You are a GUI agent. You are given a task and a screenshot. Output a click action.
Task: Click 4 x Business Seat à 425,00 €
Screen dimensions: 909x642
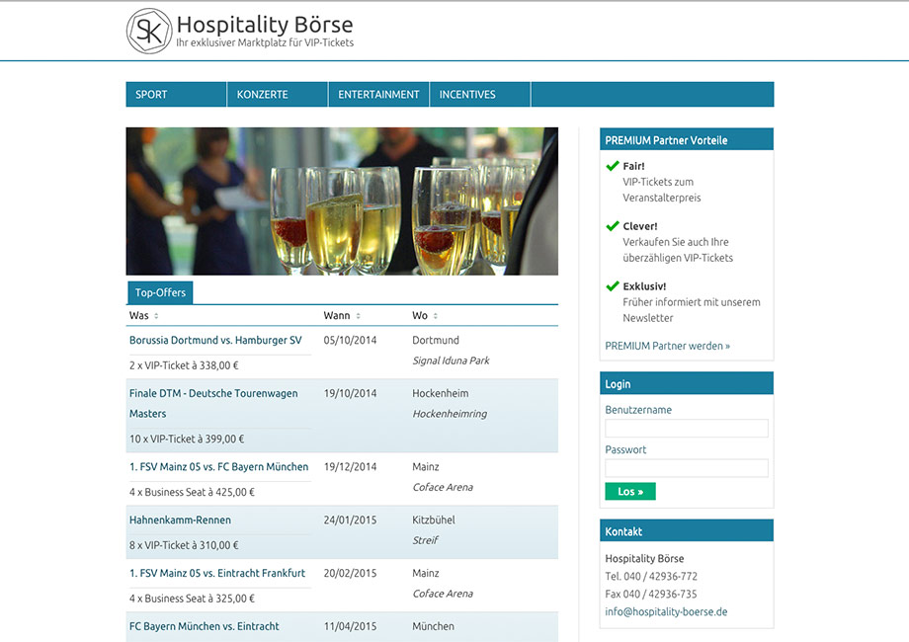192,492
